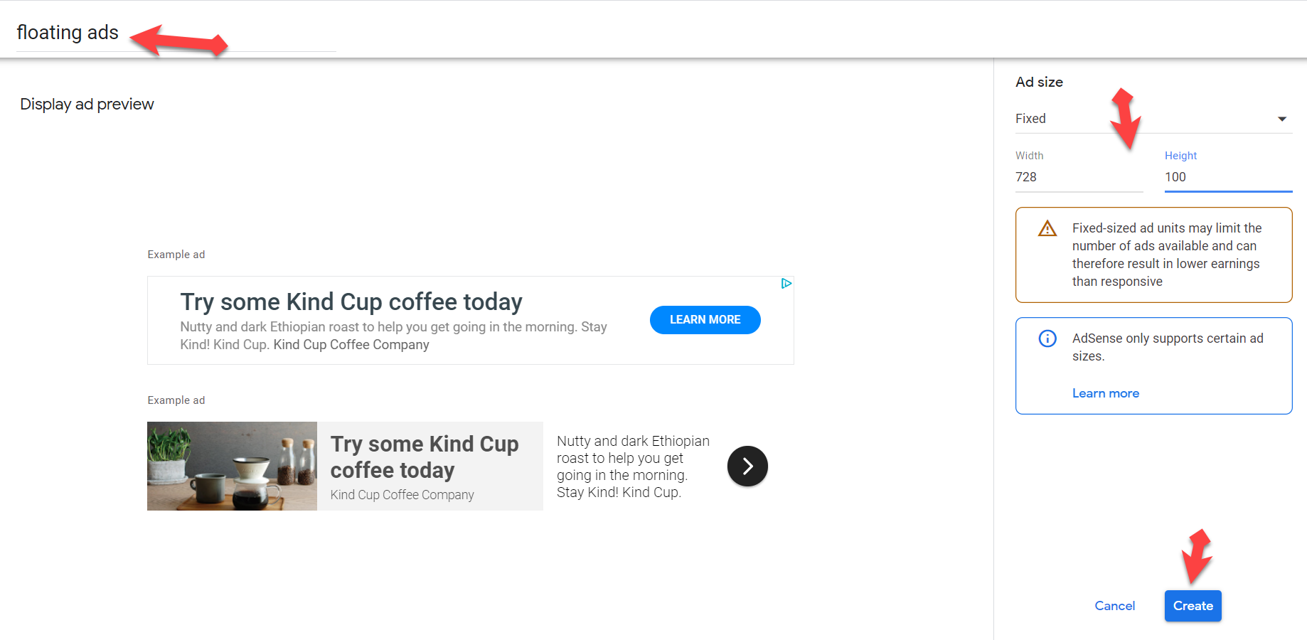The height and width of the screenshot is (640, 1307).
Task: Edit the floating ads name field
Action: [x=176, y=33]
